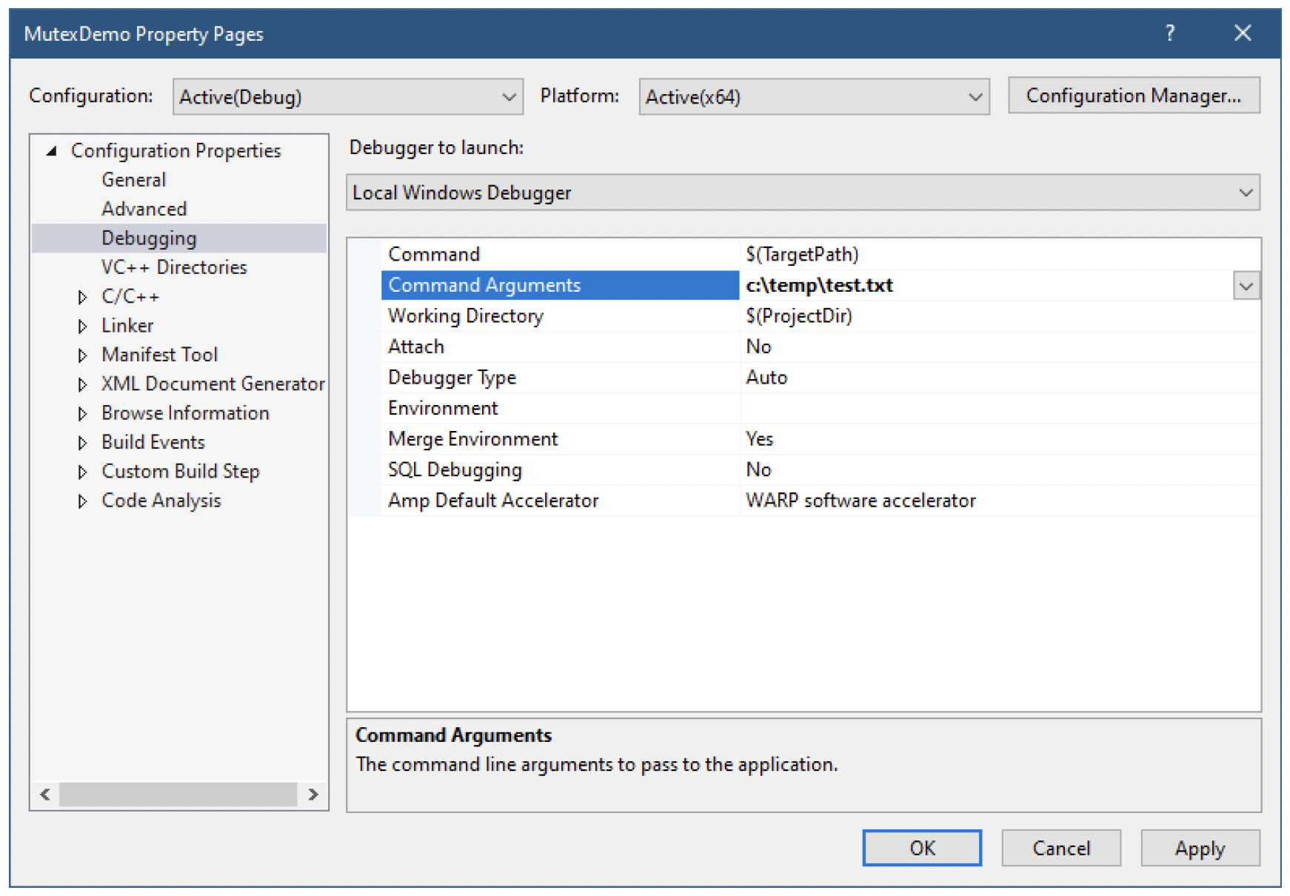Expand the C/C++ tree node
This screenshot has height=896, width=1290.
pos(82,297)
